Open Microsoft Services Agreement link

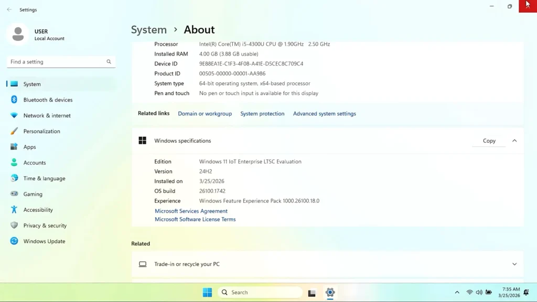click(x=191, y=211)
